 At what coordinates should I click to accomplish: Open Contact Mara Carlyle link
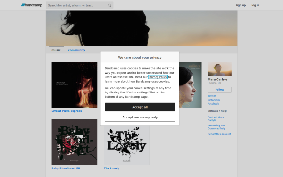click(216, 119)
